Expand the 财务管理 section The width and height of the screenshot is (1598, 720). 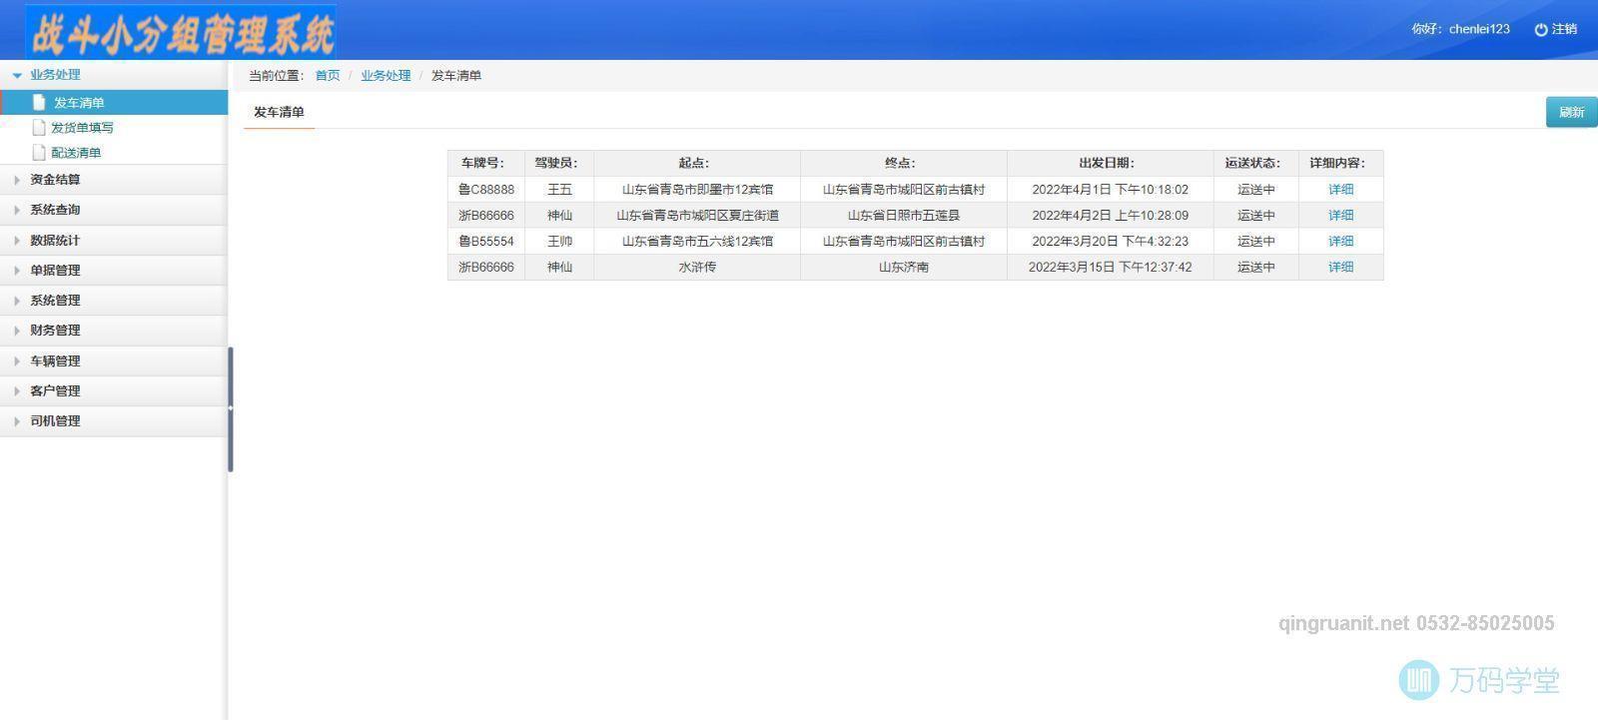coord(114,330)
